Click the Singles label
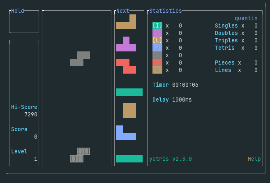Screen dimensions: 270x183 tap(226, 25)
